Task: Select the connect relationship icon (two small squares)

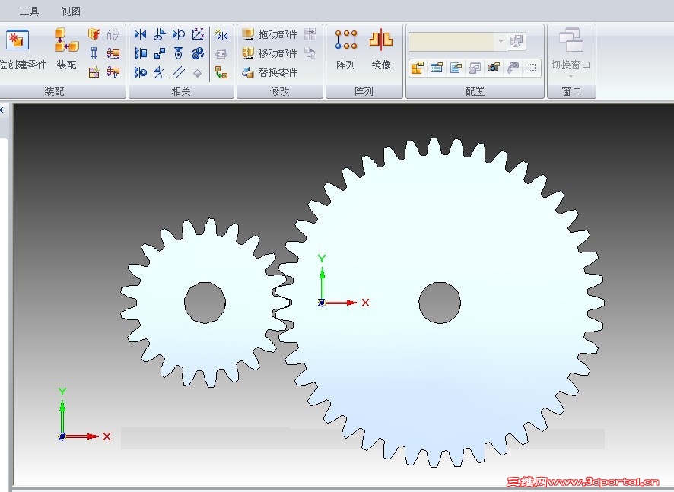Action: (x=160, y=53)
